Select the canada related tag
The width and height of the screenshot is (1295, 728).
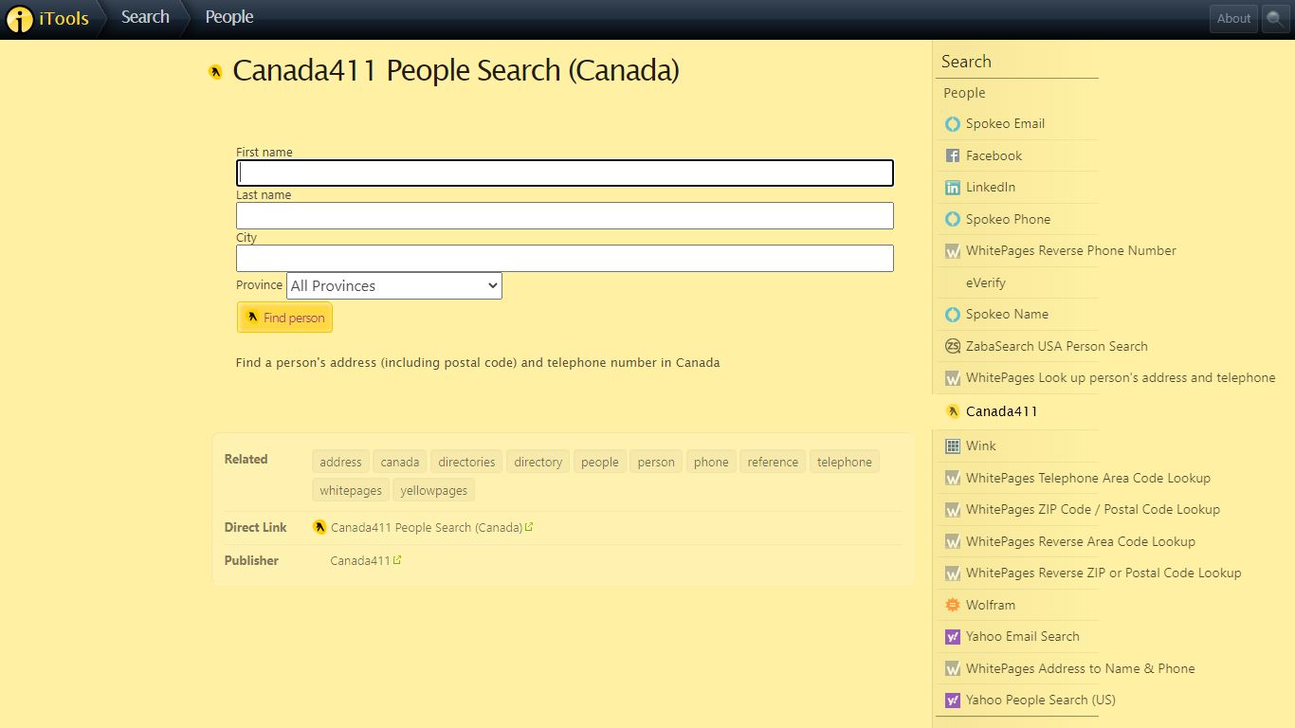click(400, 462)
